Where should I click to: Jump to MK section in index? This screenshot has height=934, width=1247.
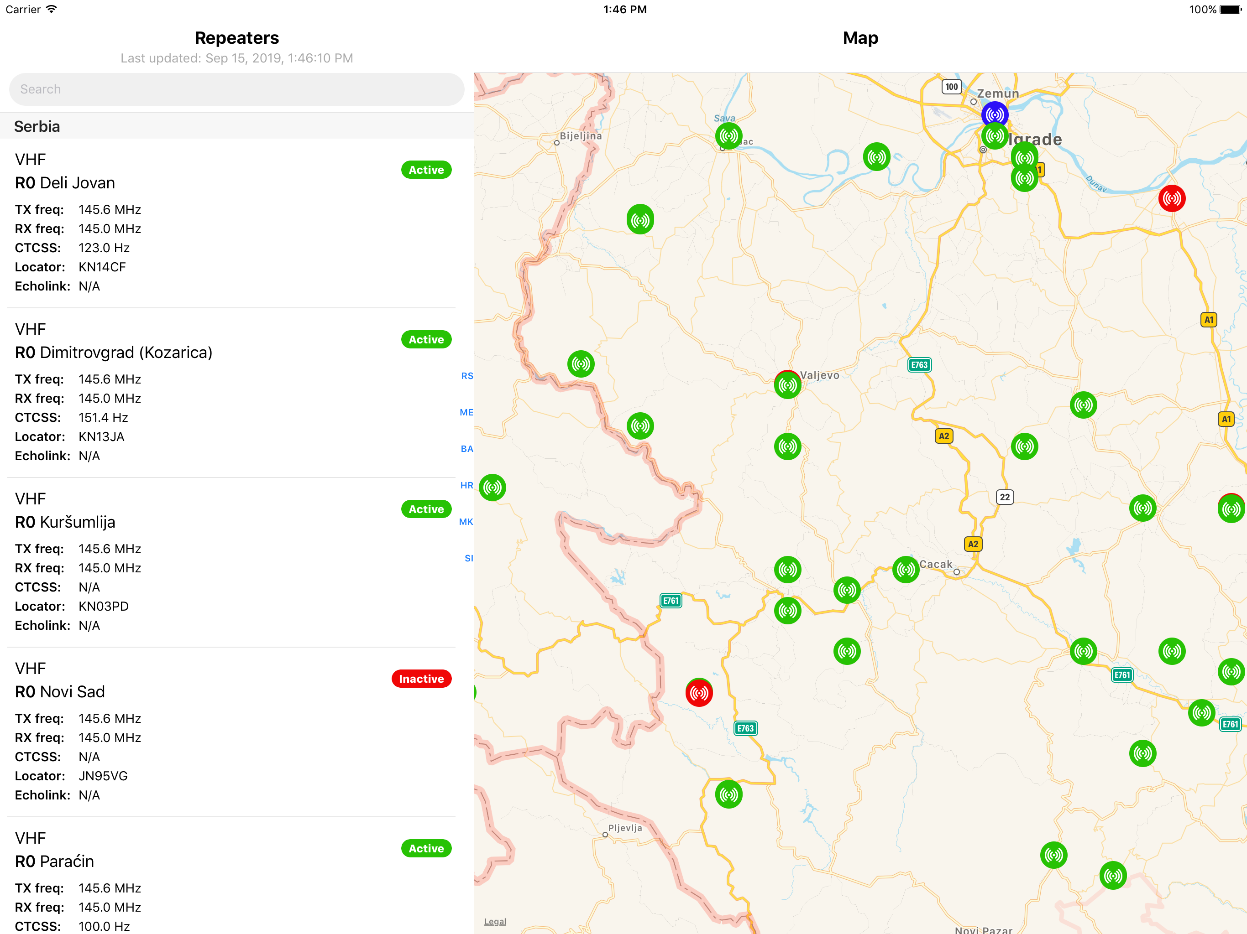(x=466, y=522)
